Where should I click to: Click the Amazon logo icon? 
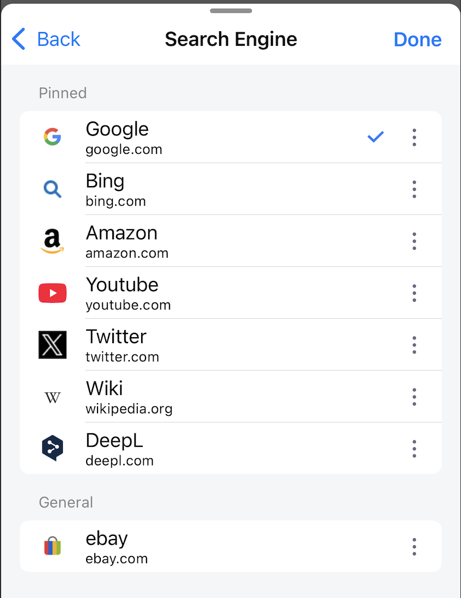(x=52, y=241)
